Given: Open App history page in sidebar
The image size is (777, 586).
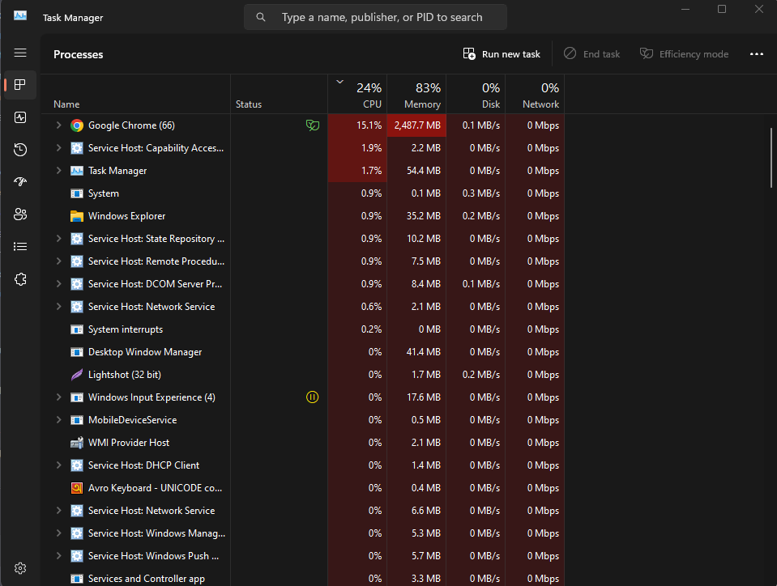Looking at the screenshot, I should pos(20,150).
